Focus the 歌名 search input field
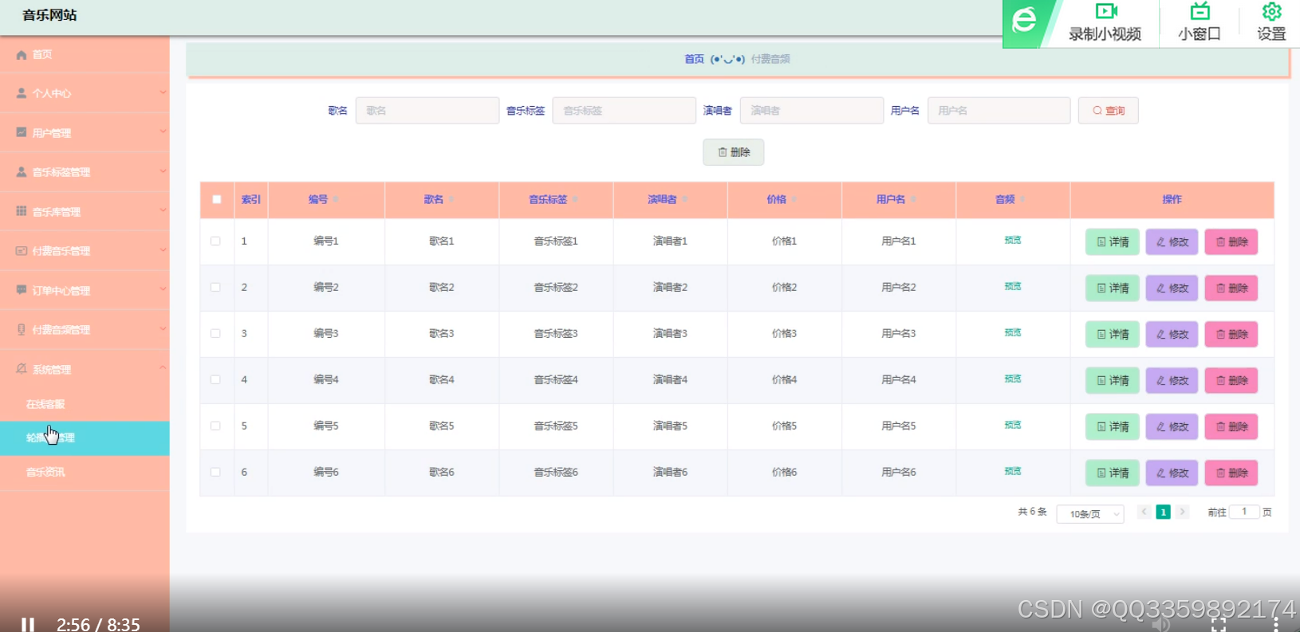 pyautogui.click(x=427, y=111)
